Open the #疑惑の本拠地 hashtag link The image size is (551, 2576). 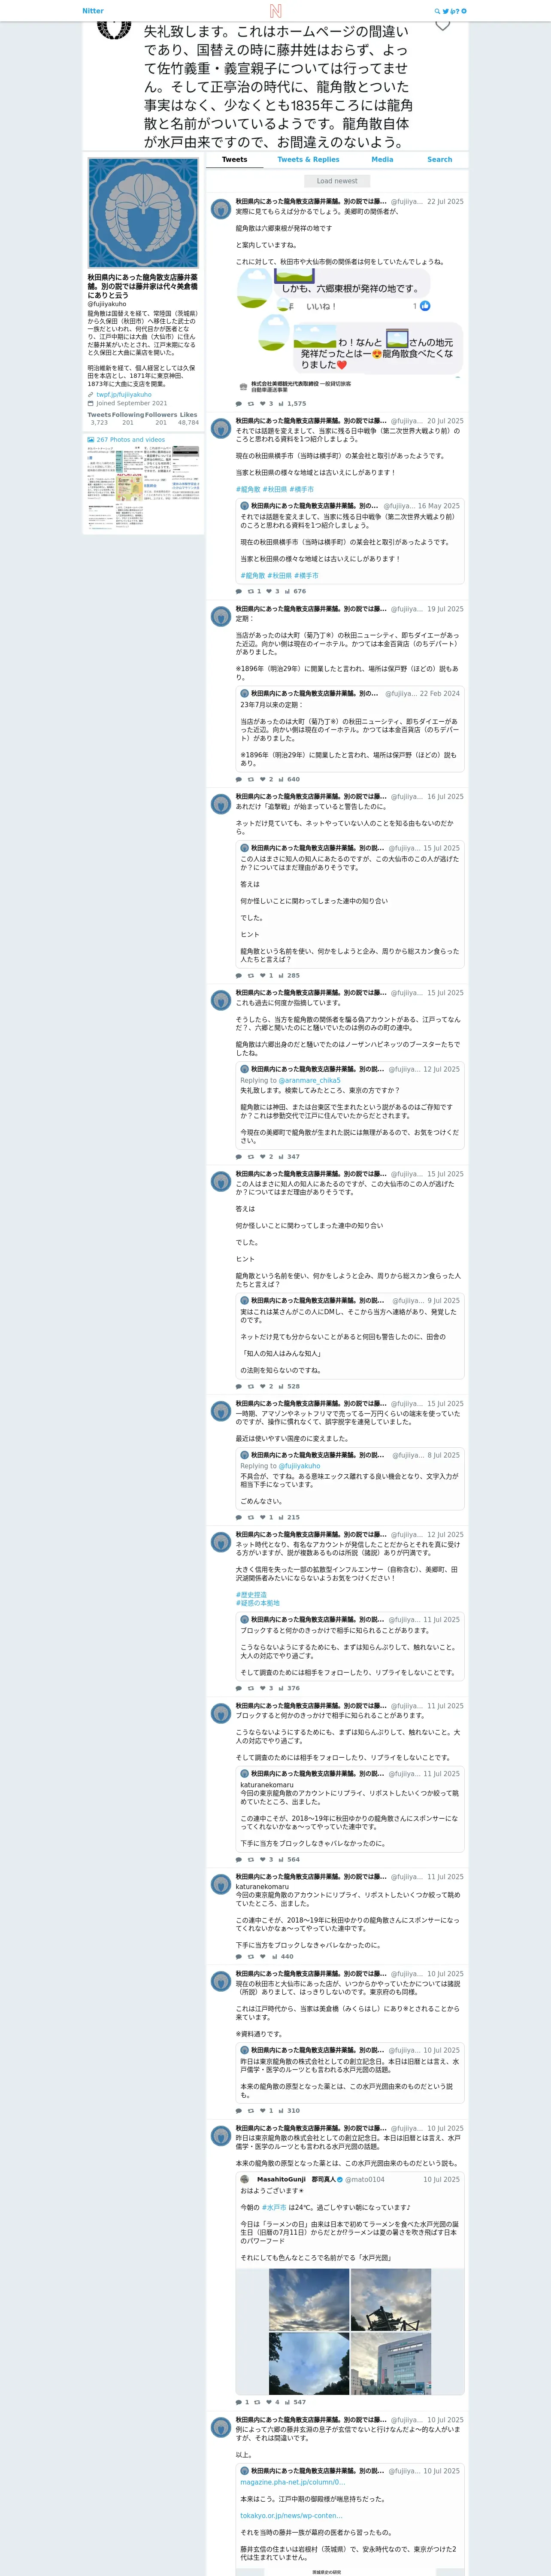coord(257,1603)
